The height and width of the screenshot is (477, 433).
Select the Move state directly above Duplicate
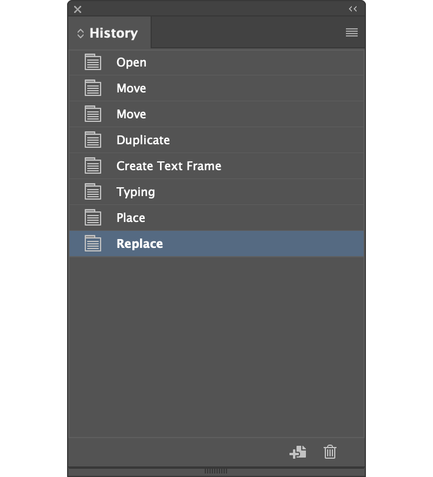point(131,114)
